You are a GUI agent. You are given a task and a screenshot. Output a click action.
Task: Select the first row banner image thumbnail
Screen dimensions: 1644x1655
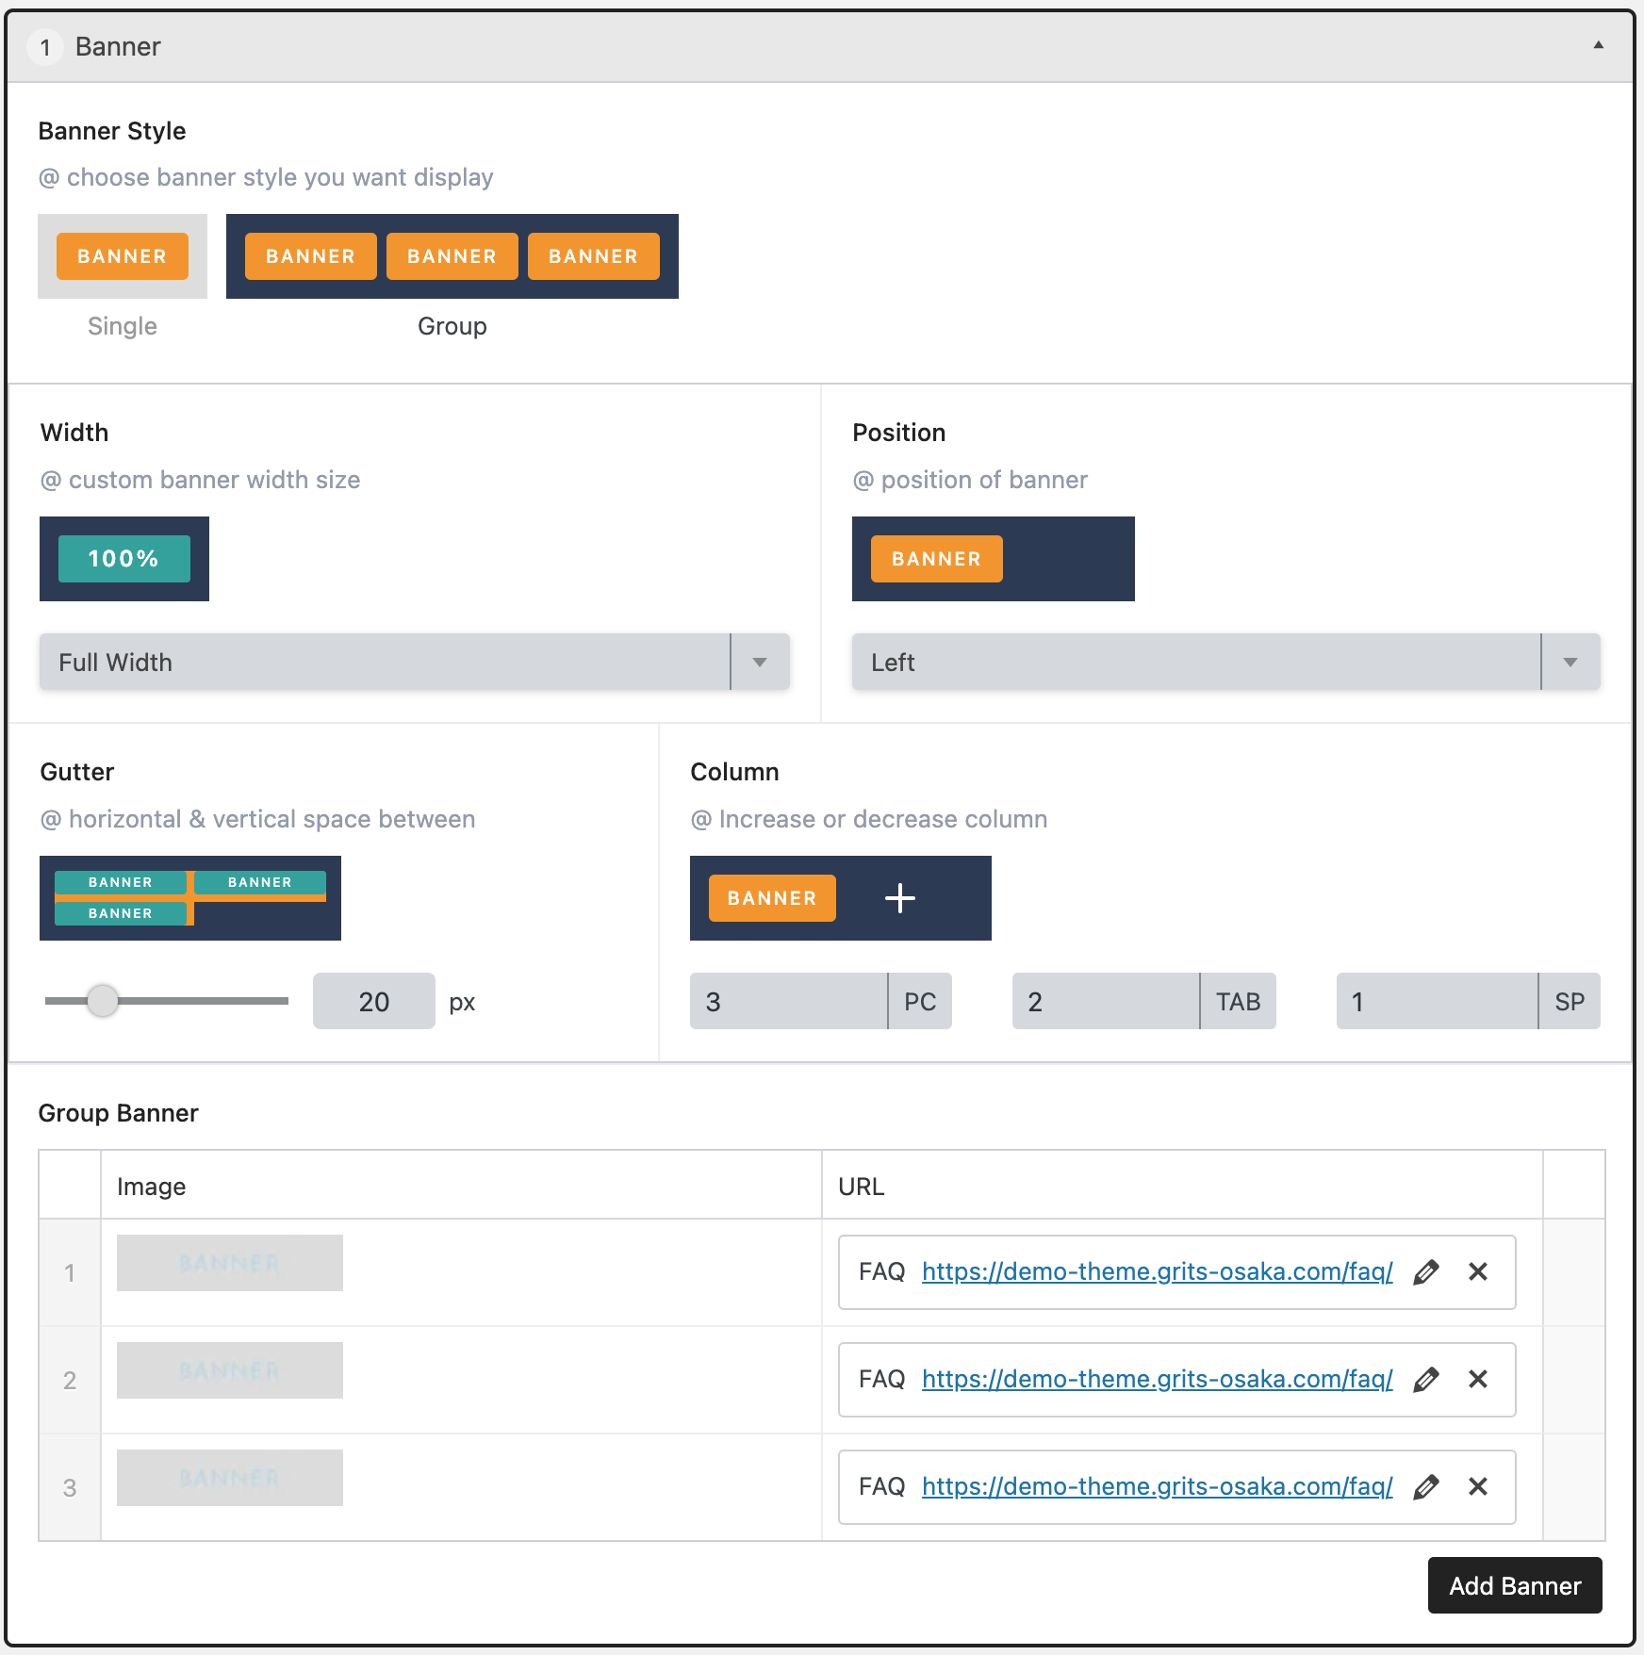pyautogui.click(x=230, y=1263)
